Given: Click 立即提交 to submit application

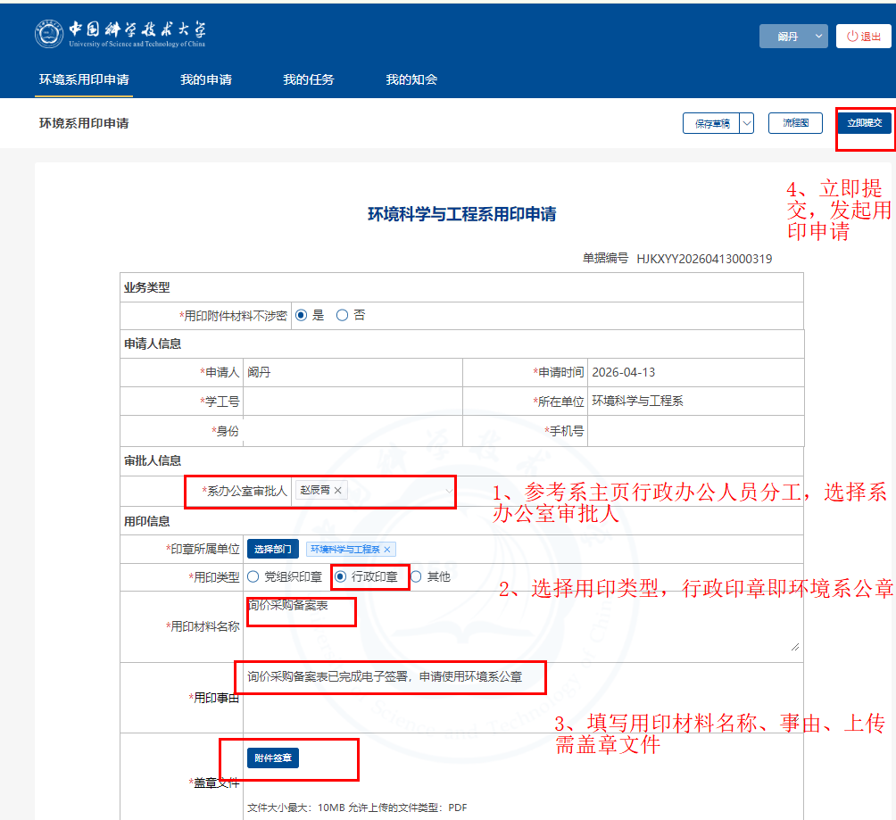Looking at the screenshot, I should pyautogui.click(x=864, y=123).
